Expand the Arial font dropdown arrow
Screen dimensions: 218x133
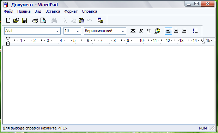point(57,31)
